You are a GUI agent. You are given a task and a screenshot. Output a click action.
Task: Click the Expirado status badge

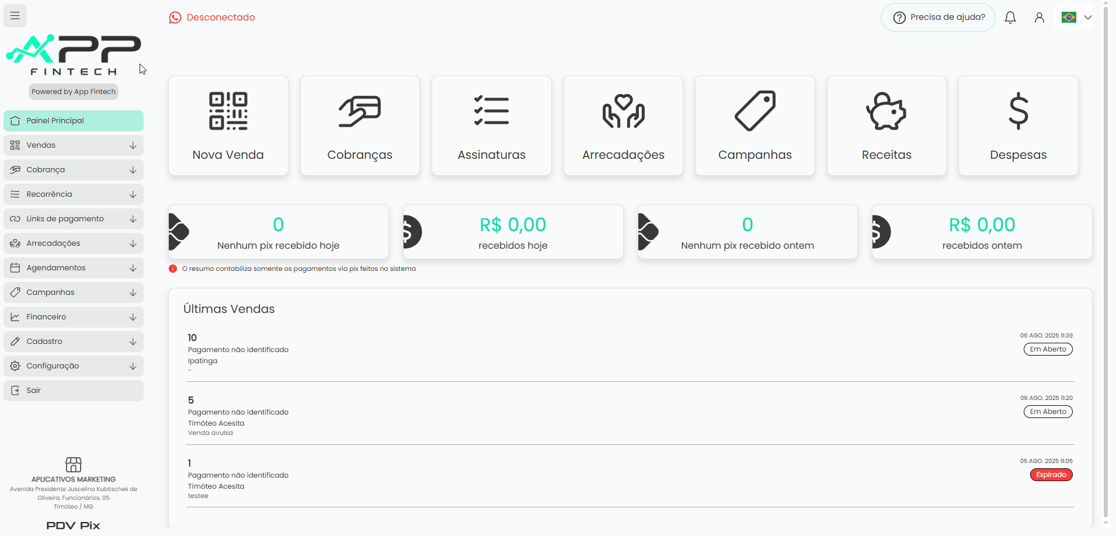pyautogui.click(x=1051, y=475)
